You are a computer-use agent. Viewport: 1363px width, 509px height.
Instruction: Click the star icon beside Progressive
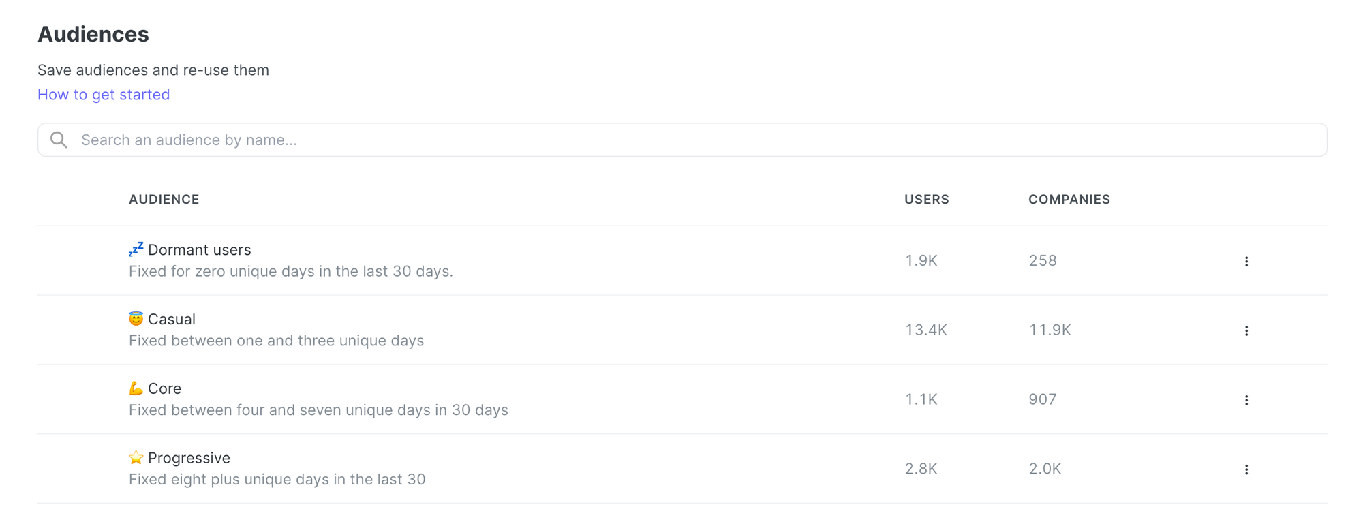click(136, 457)
